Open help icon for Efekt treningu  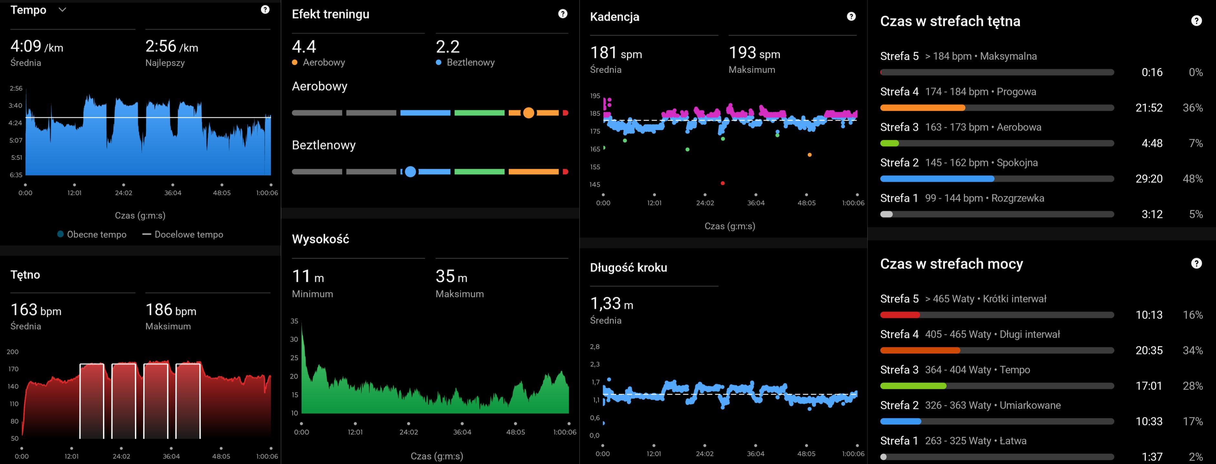click(563, 14)
